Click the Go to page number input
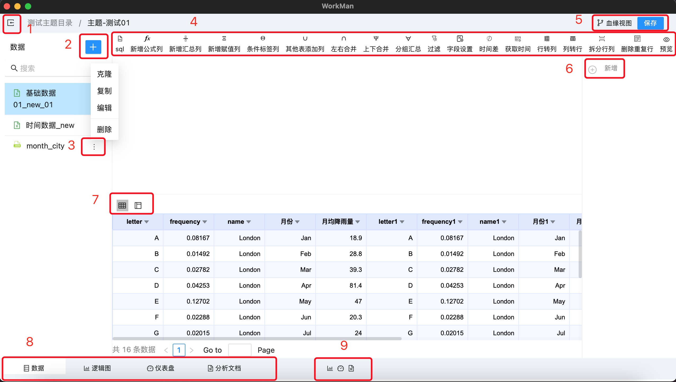 coord(240,350)
